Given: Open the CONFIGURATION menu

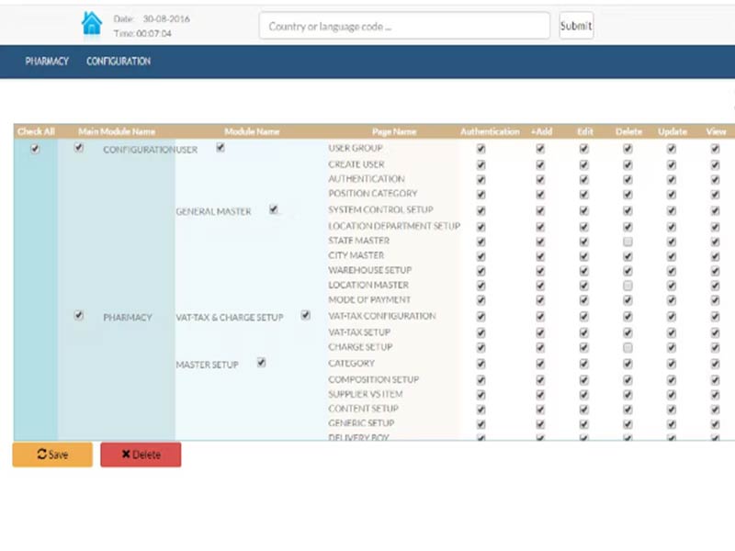Looking at the screenshot, I should coord(119,62).
